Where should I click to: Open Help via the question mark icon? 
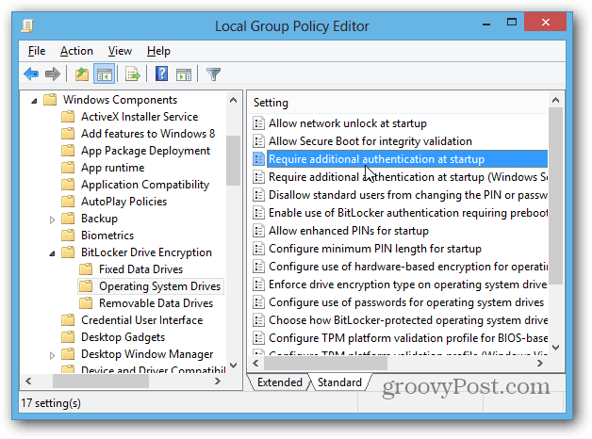[161, 73]
